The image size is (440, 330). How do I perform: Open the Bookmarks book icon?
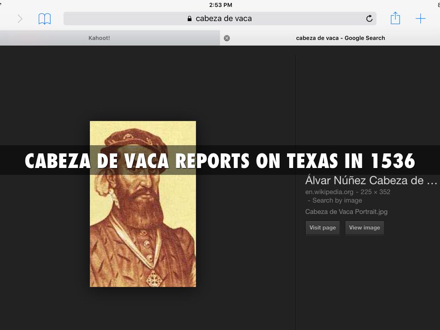(44, 18)
